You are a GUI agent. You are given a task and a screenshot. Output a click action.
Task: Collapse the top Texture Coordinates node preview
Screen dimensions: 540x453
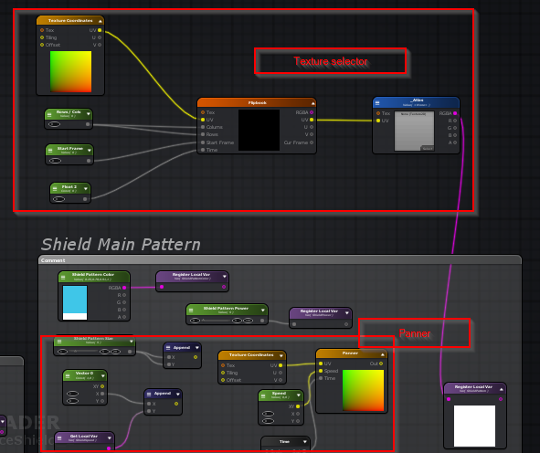click(101, 21)
